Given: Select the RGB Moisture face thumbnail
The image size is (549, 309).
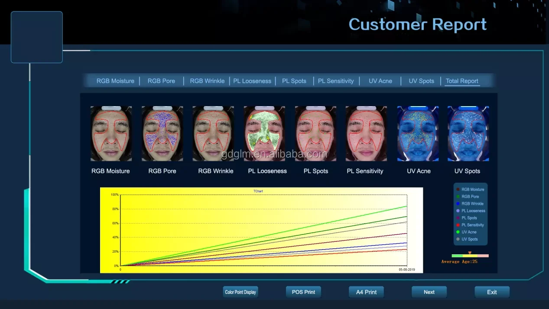Looking at the screenshot, I should (111, 133).
